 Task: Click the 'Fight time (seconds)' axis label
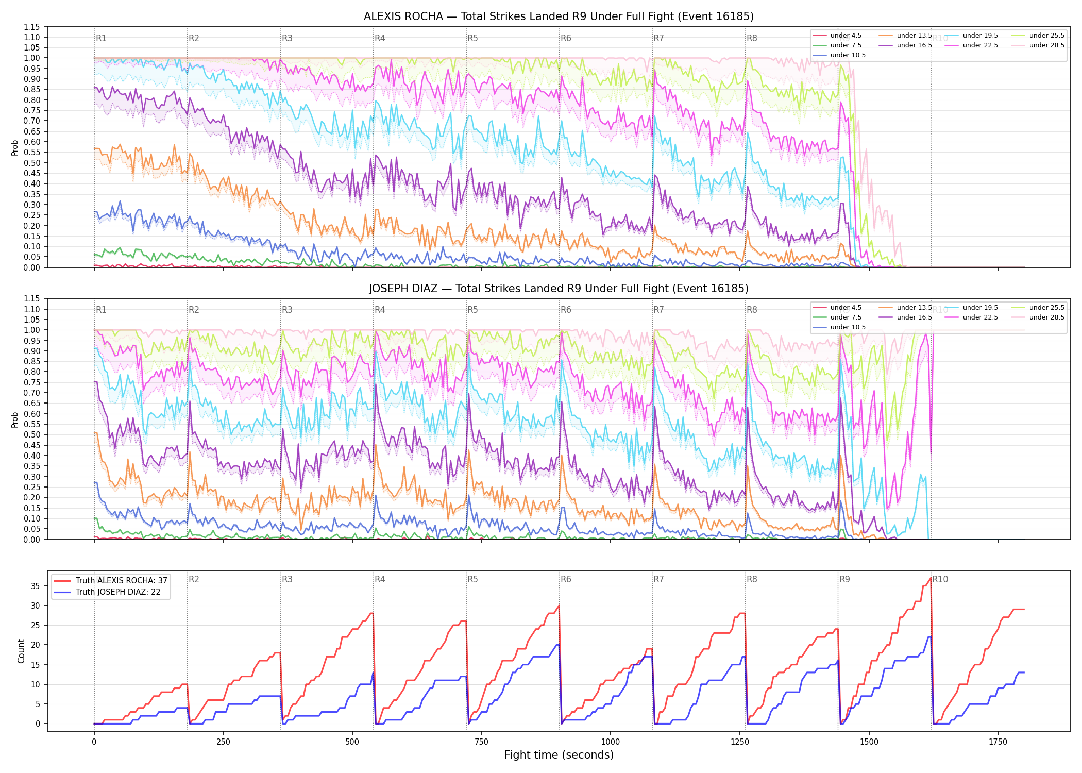coord(559,755)
